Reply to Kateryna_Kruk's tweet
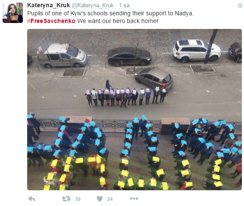The width and height of the screenshot is (244, 206). click(x=31, y=199)
